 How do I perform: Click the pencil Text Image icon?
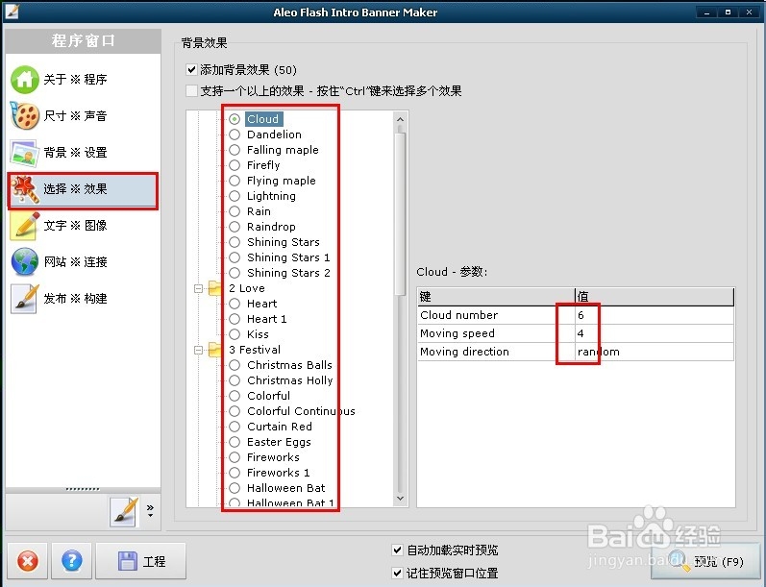pos(24,226)
